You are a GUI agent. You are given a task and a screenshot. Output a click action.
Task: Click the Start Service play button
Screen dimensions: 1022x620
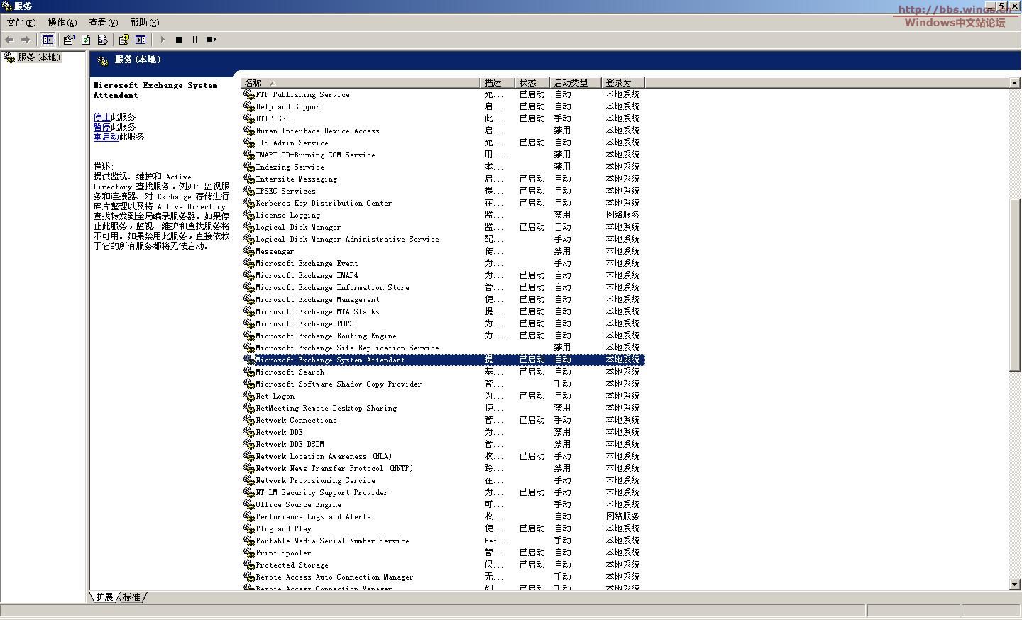[163, 40]
